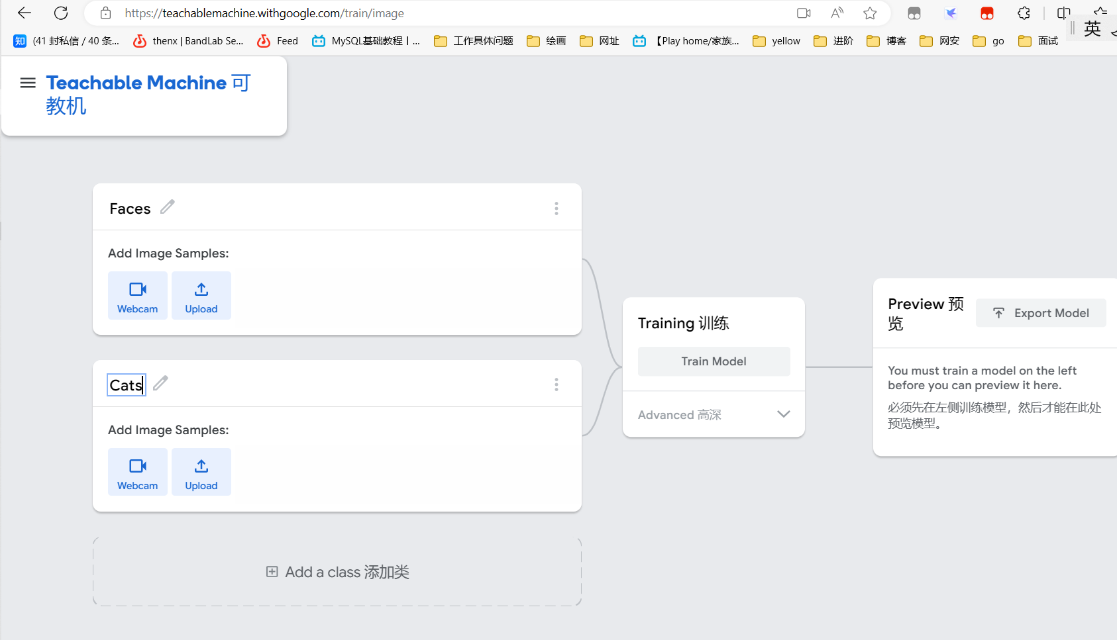Open the Cats class three-dot options menu

[557, 385]
